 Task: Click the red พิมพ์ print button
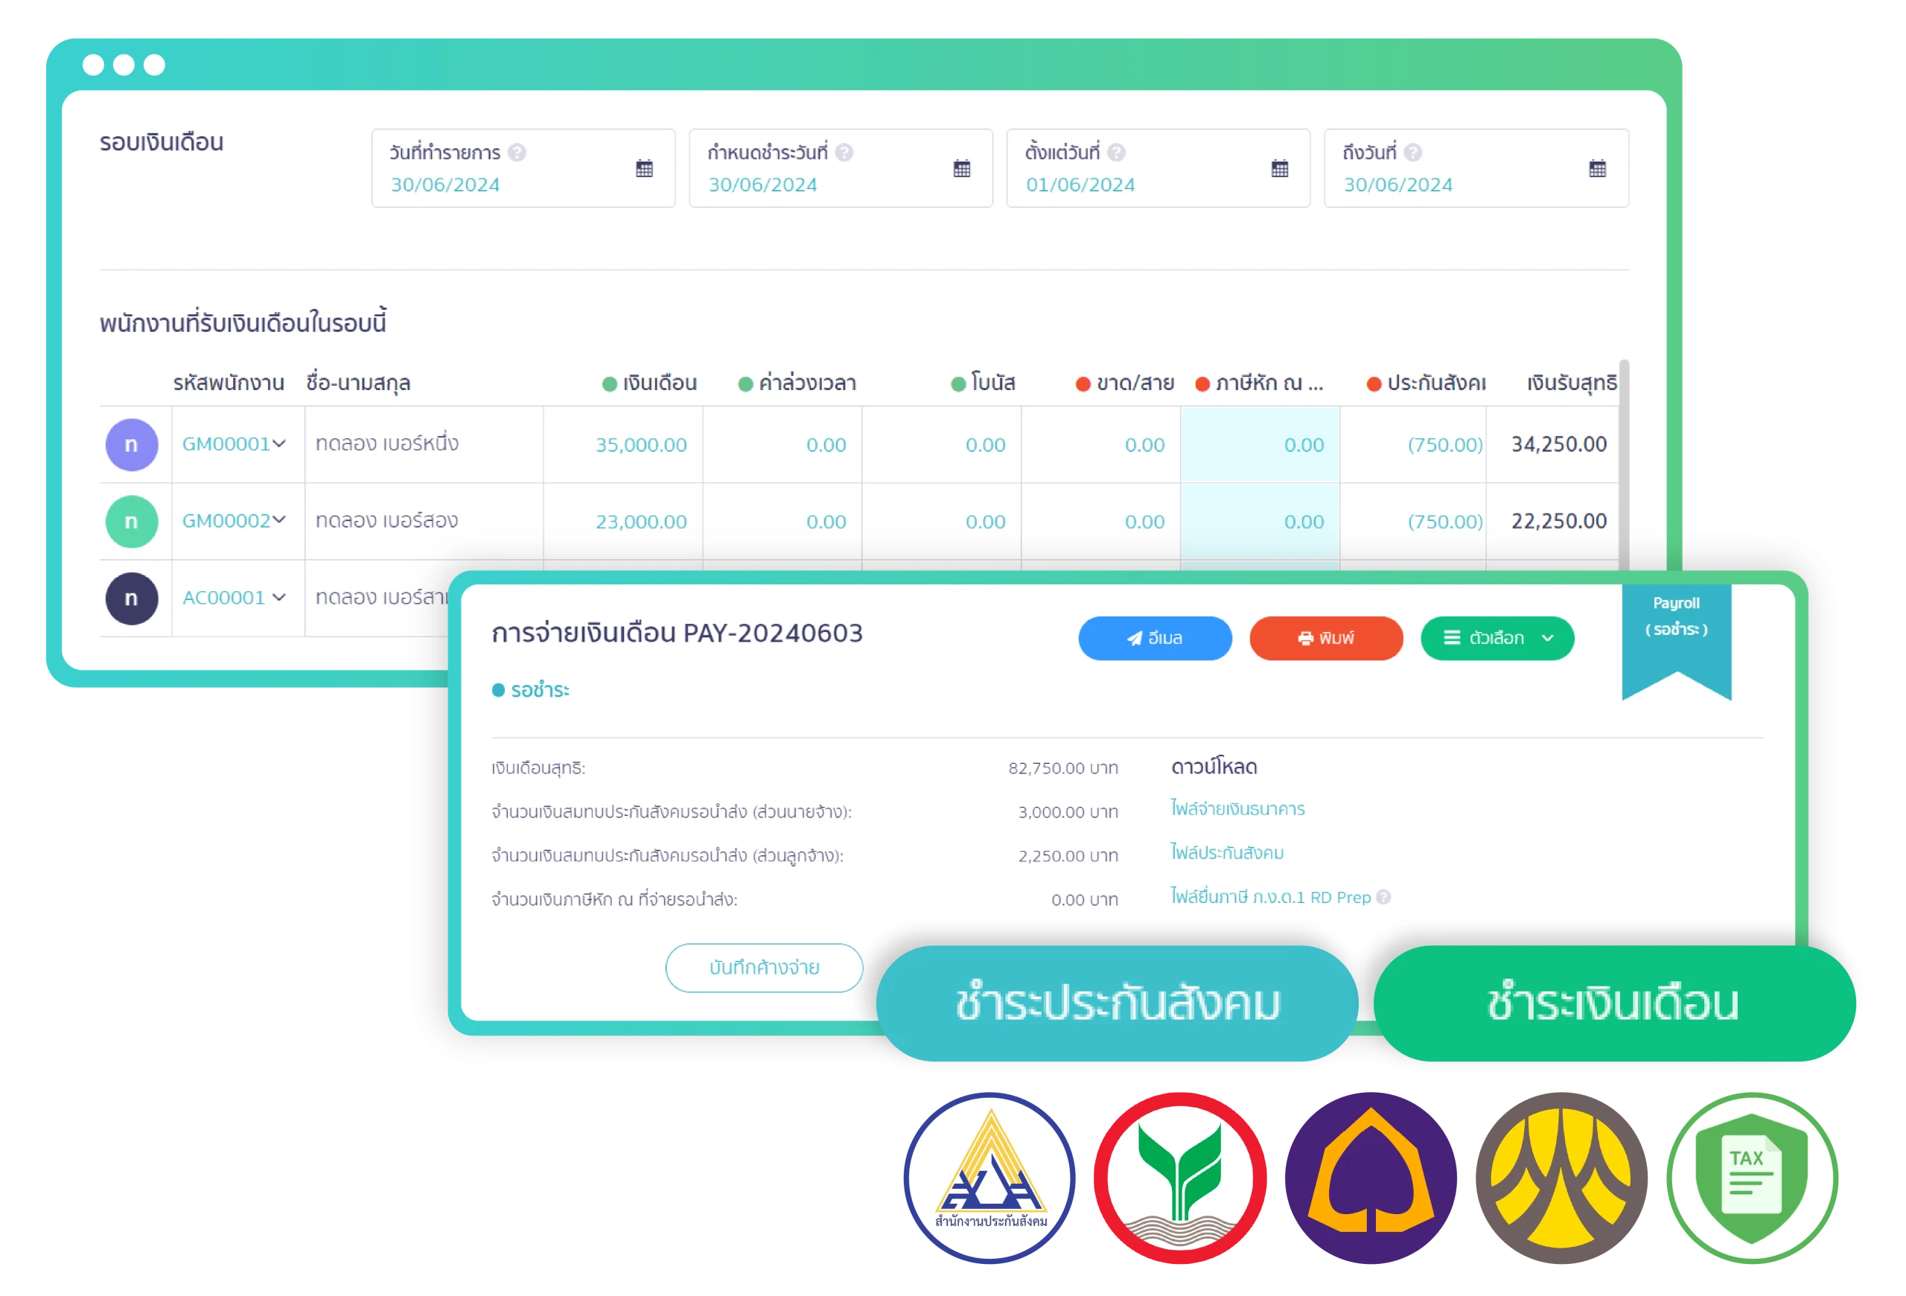(x=1326, y=638)
